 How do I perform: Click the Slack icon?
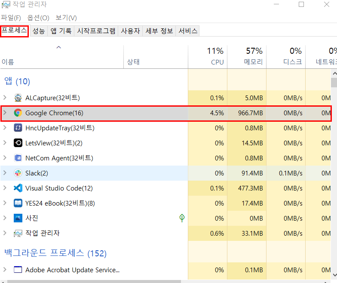18,173
